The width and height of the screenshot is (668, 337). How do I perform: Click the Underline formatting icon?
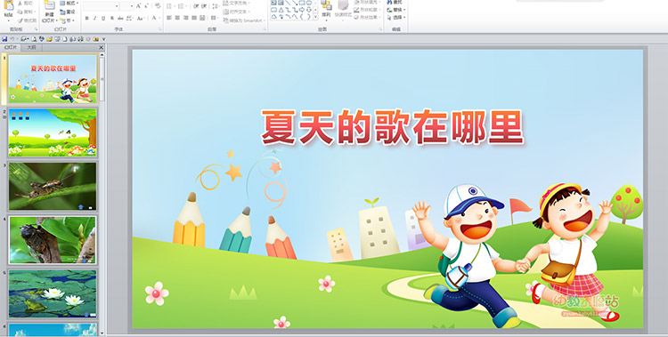pos(103,19)
